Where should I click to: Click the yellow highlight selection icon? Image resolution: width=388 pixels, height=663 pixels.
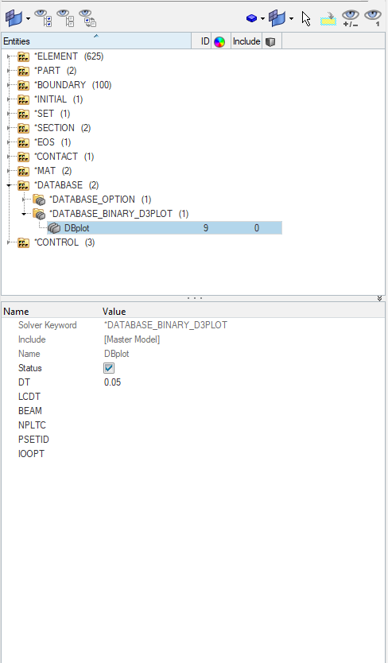(x=328, y=18)
